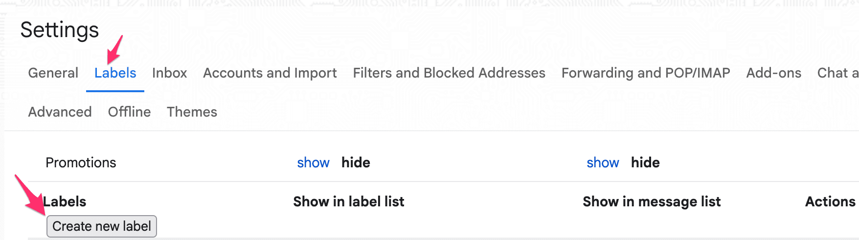Open Forwarding and POP/IMAP tab
Image resolution: width=859 pixels, height=240 pixels.
tap(645, 73)
